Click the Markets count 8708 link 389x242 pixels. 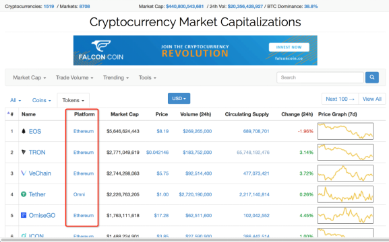pos(84,7)
